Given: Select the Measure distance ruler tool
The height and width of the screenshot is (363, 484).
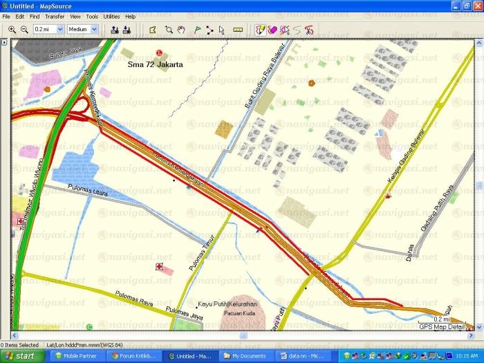Looking at the screenshot, I should coord(239,30).
